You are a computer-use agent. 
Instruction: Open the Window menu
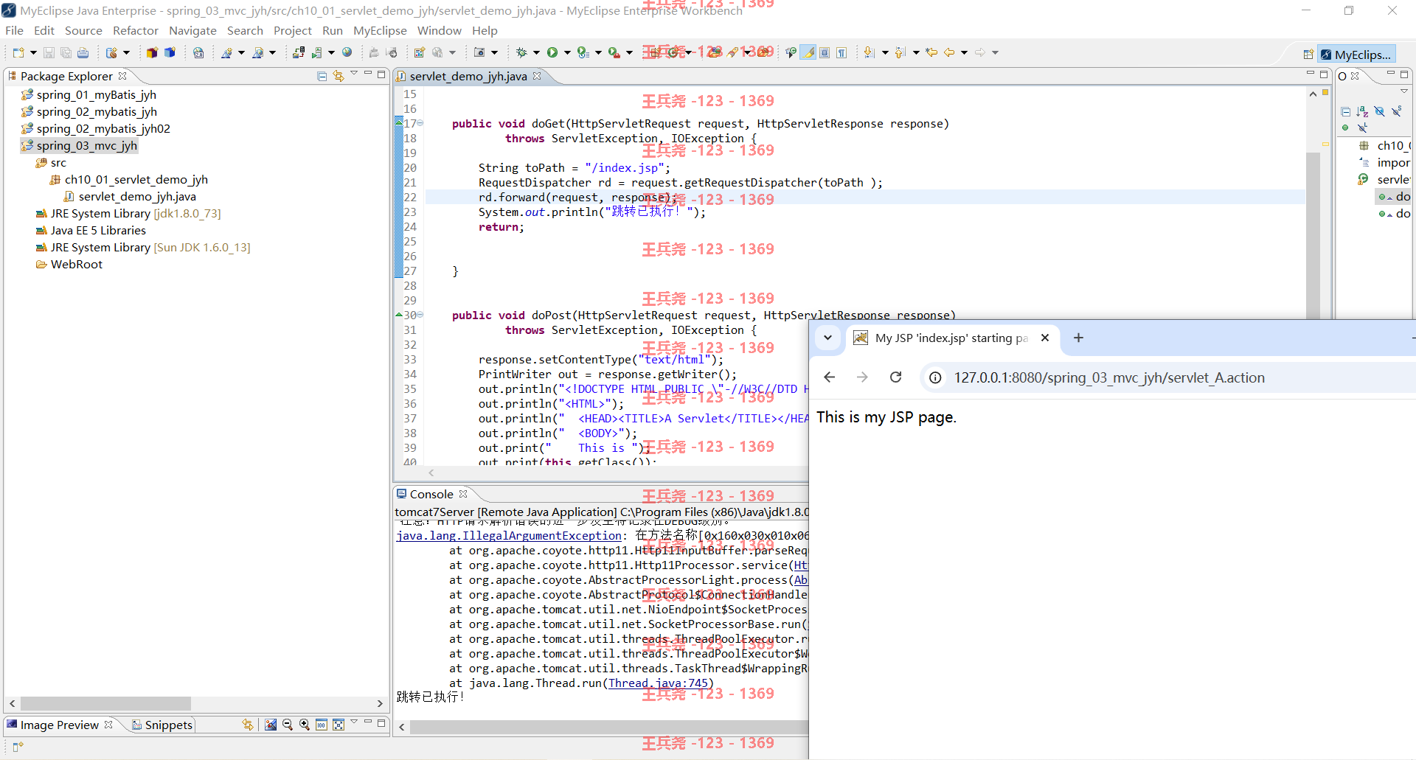point(439,30)
